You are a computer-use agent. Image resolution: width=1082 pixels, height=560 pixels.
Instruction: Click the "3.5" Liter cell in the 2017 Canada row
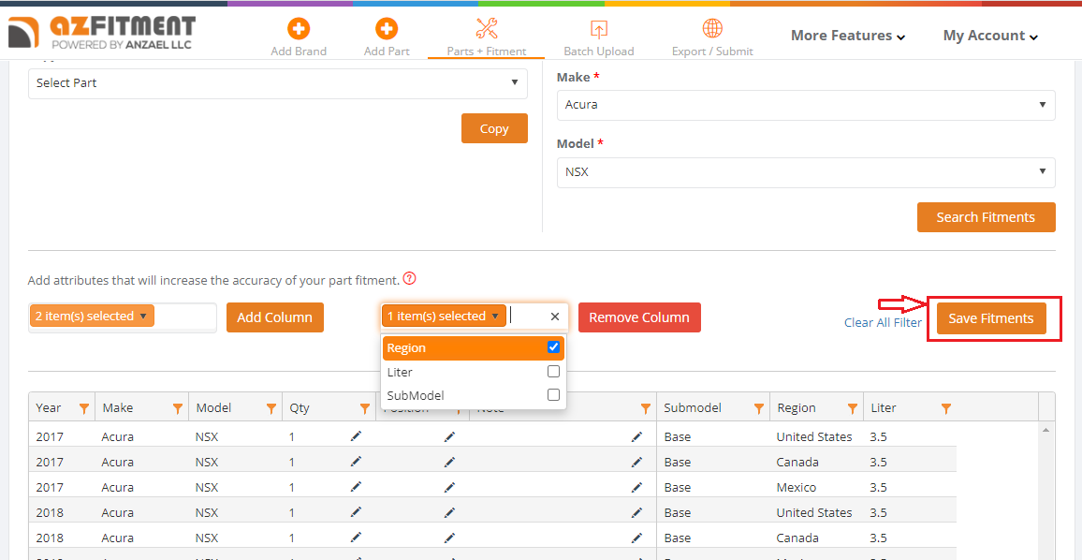tap(879, 462)
